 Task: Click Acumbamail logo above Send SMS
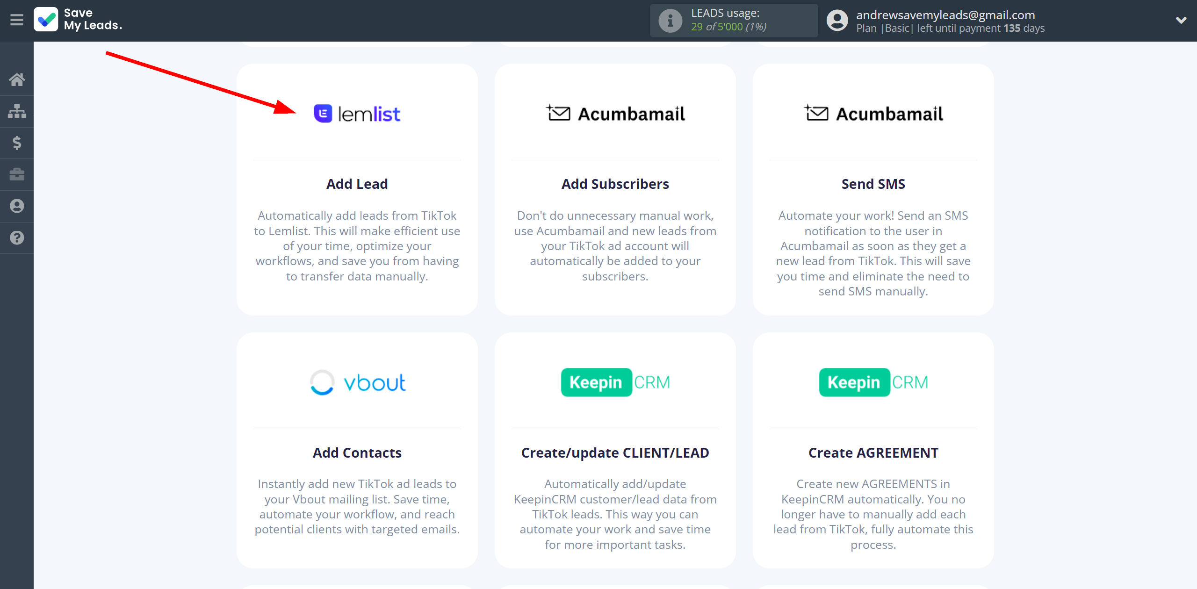(x=873, y=114)
